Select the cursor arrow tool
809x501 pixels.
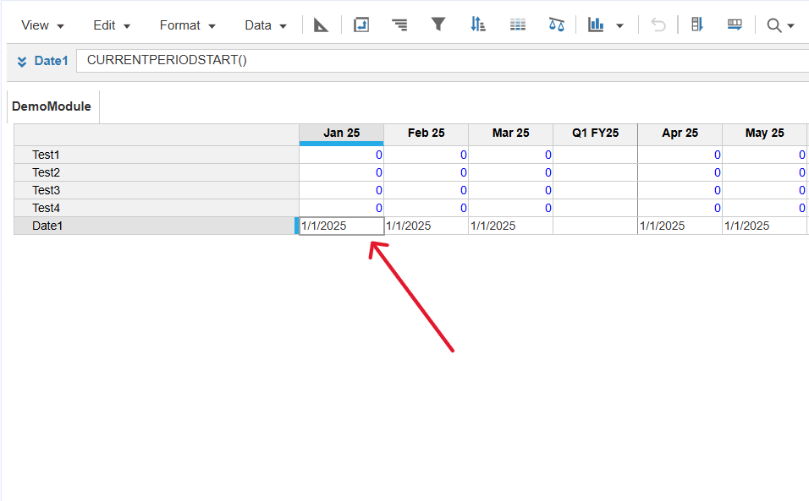[x=320, y=24]
